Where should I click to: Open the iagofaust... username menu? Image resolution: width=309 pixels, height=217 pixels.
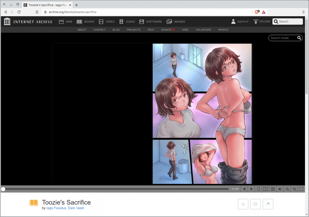tap(244, 21)
